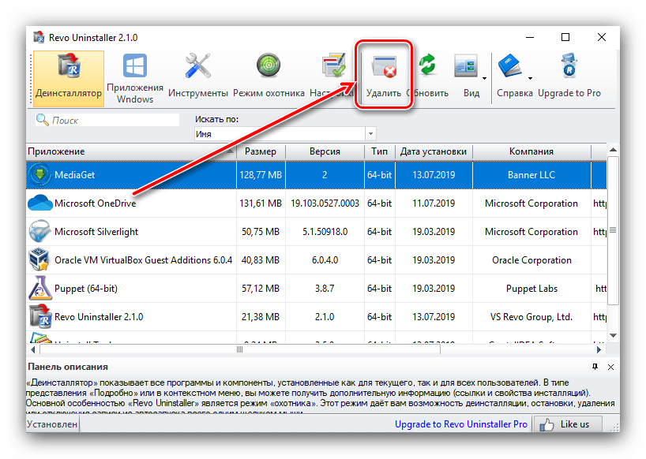This screenshot has height=459, width=646.
Task: Select the MediaGet application name
Action: point(74,175)
